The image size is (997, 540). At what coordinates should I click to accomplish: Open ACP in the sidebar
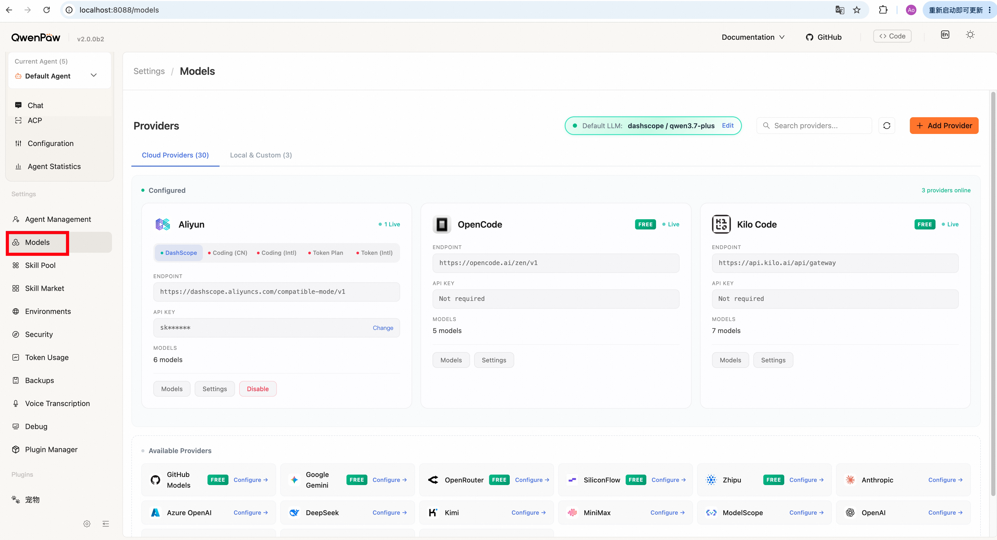[x=59, y=120]
